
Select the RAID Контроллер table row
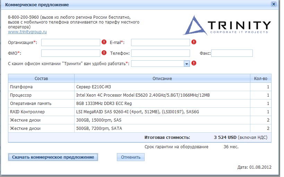click(x=139, y=112)
